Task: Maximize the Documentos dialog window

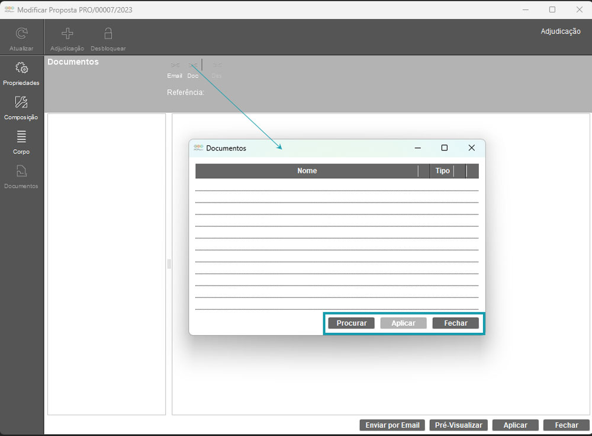Action: [x=445, y=148]
